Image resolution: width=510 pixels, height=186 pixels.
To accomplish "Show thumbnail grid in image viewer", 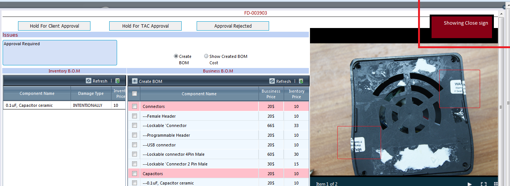I will pos(496,184).
